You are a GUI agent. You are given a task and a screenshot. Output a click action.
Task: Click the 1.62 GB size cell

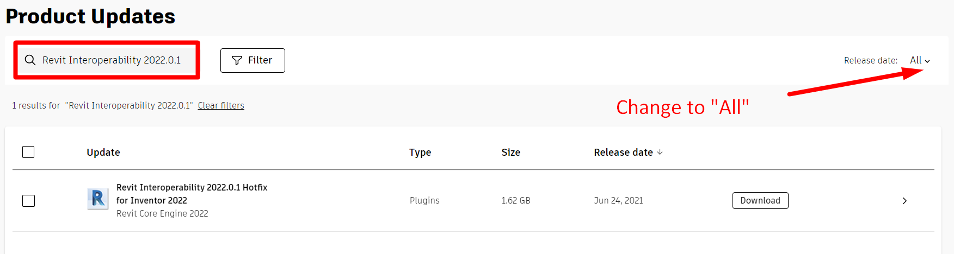click(515, 200)
